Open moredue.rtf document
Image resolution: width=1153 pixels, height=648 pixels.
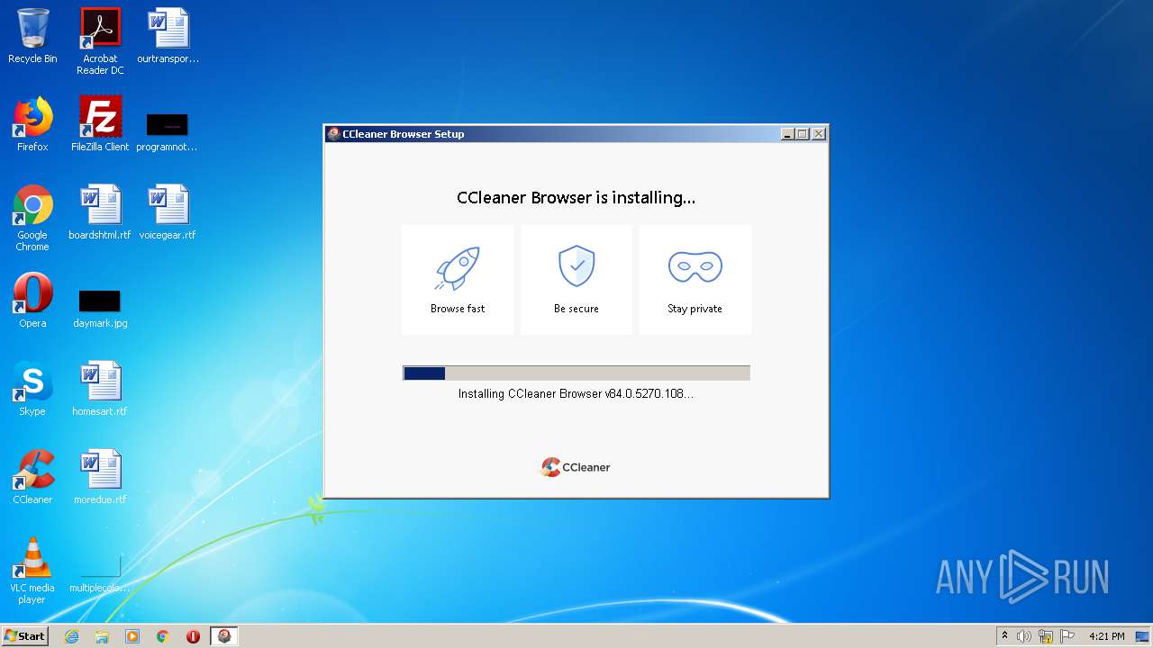coord(100,477)
